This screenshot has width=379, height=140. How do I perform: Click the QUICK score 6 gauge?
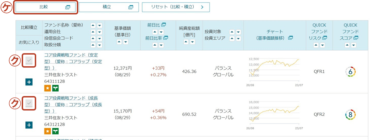(350, 72)
